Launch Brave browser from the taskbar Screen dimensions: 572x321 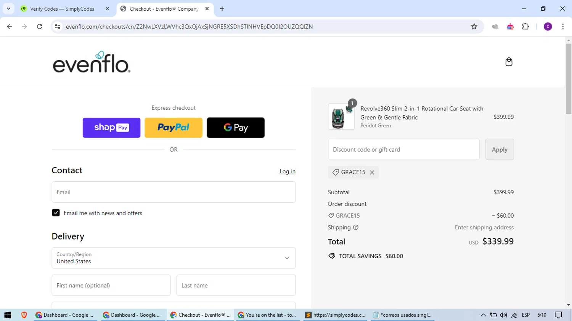(24, 315)
